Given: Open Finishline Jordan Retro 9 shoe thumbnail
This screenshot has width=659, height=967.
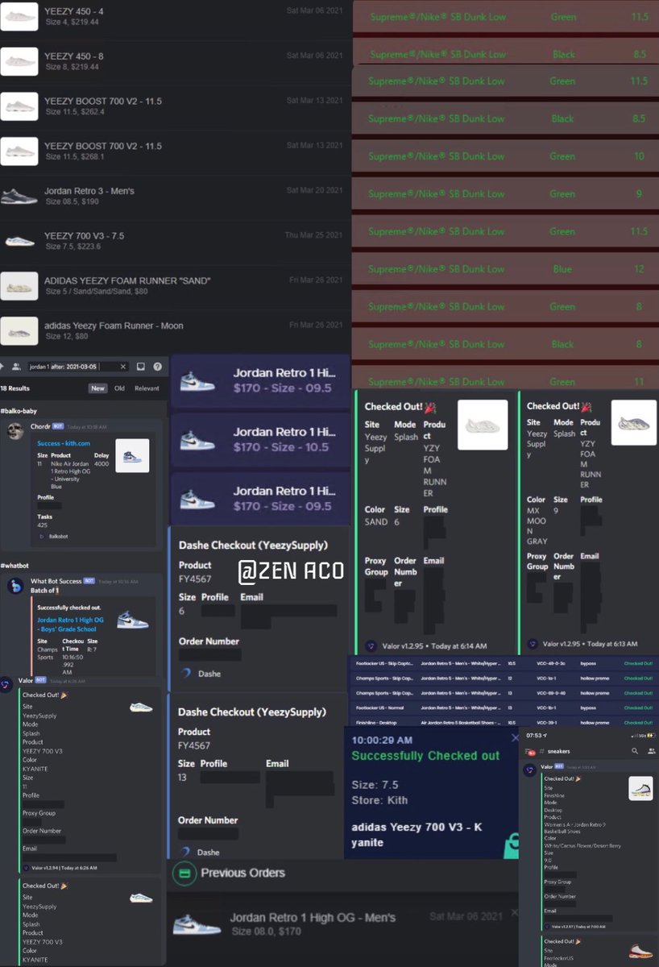Looking at the screenshot, I should click(640, 788).
